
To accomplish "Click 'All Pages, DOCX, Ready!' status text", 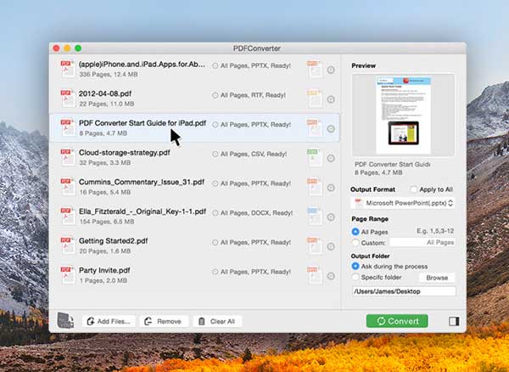I will tap(256, 213).
